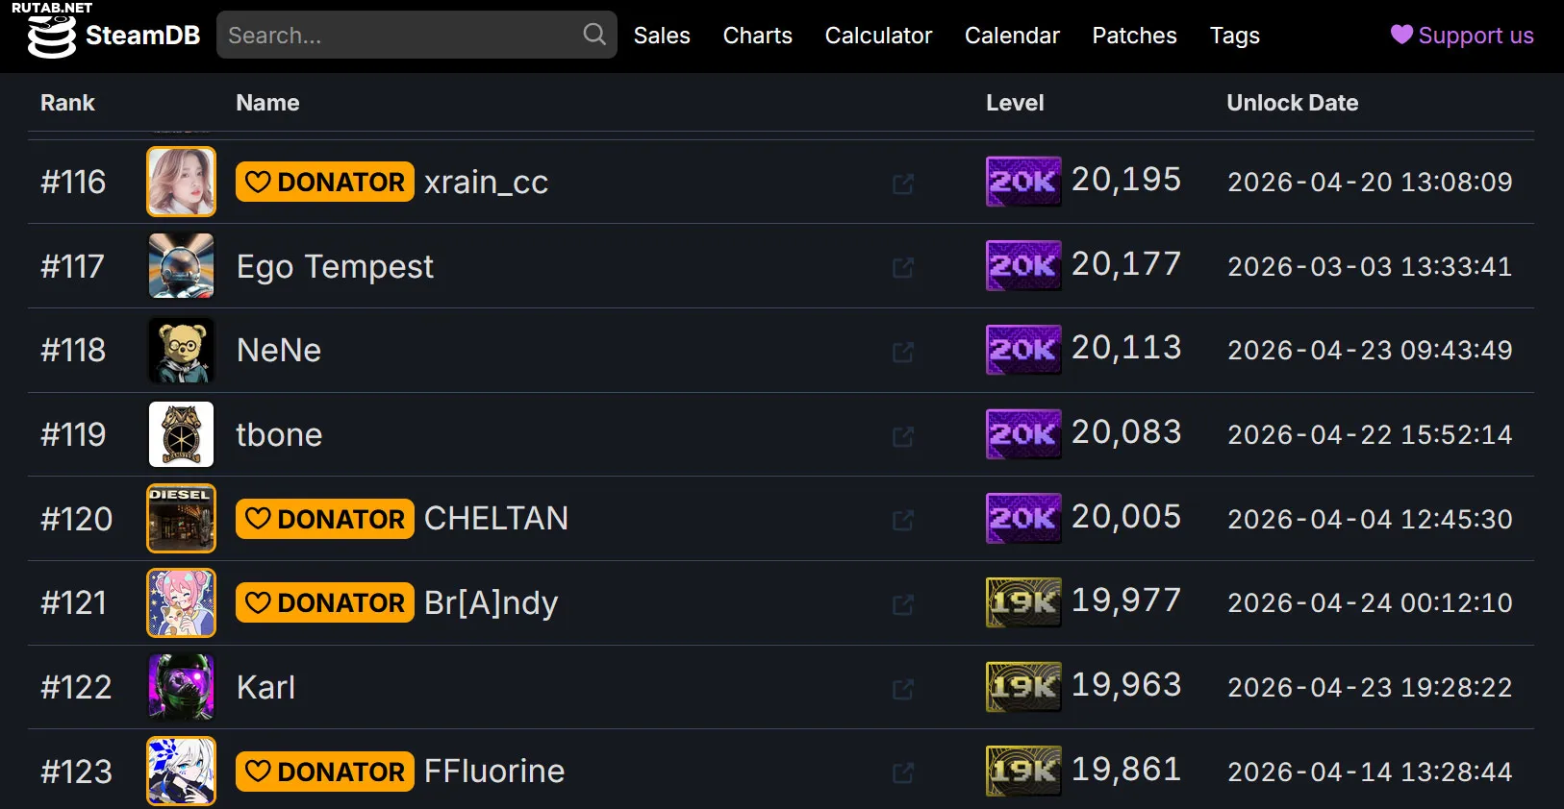
Task: Click the CHELTAN Diesel avatar thumbnail
Action: pos(181,519)
